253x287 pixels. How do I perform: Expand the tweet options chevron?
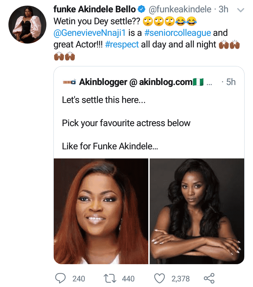coord(241,10)
